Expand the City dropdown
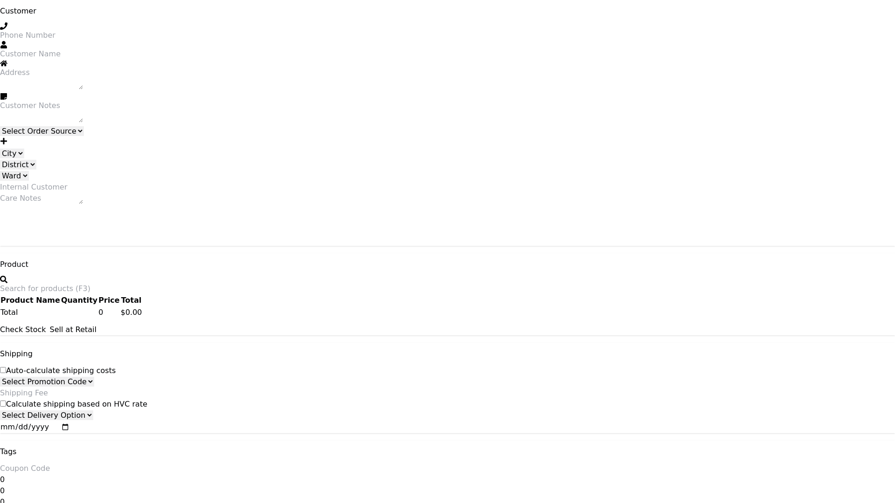 point(12,154)
